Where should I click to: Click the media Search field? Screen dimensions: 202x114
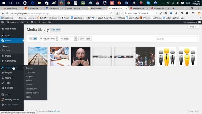tap(176, 39)
